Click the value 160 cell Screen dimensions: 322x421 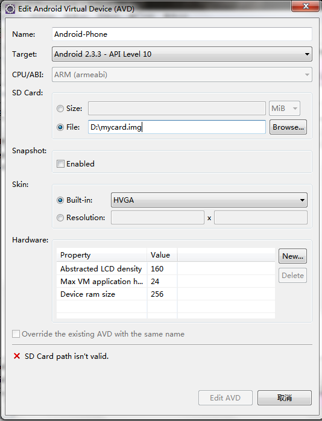click(x=162, y=269)
